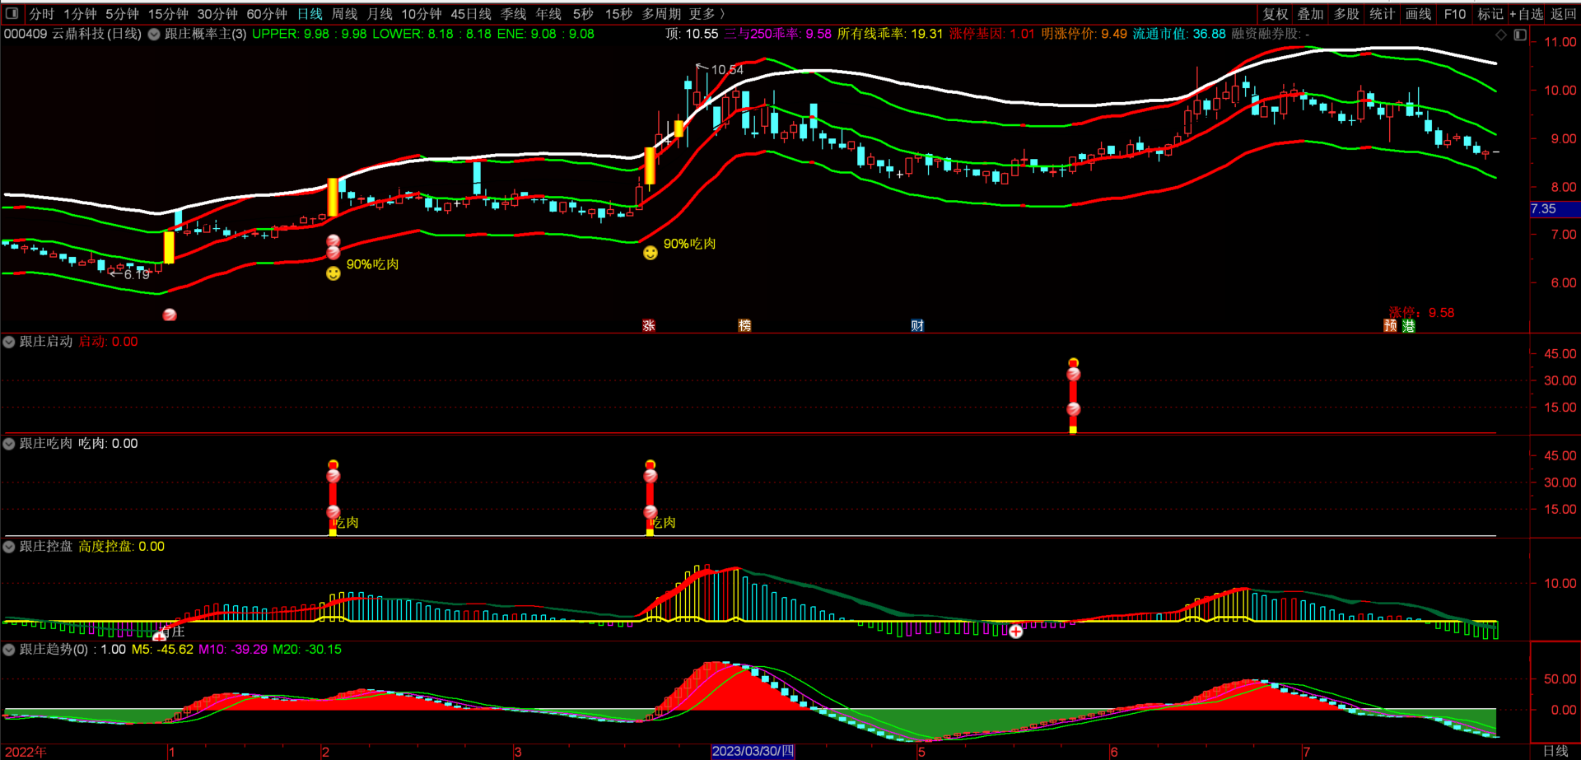Image resolution: width=1581 pixels, height=760 pixels.
Task: Click the 预 event marker icon
Action: pos(1390,325)
